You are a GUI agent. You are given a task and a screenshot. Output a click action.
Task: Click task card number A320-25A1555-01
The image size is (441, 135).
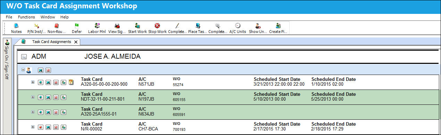point(99,114)
